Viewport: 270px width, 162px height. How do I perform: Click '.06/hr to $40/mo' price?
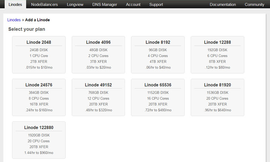(158, 67)
